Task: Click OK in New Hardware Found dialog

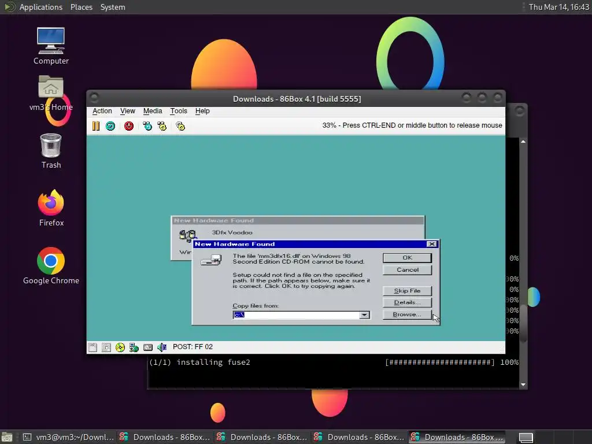Action: pos(407,257)
